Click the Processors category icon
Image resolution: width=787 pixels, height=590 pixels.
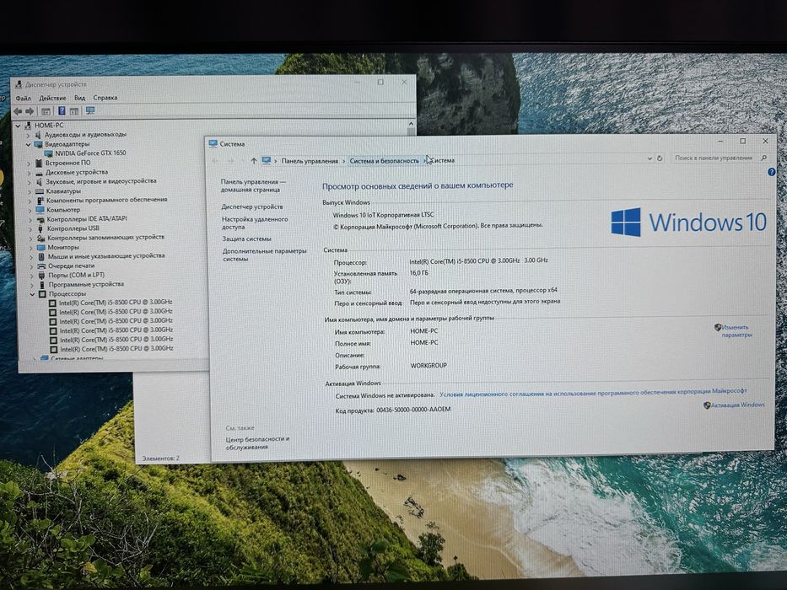tap(42, 294)
